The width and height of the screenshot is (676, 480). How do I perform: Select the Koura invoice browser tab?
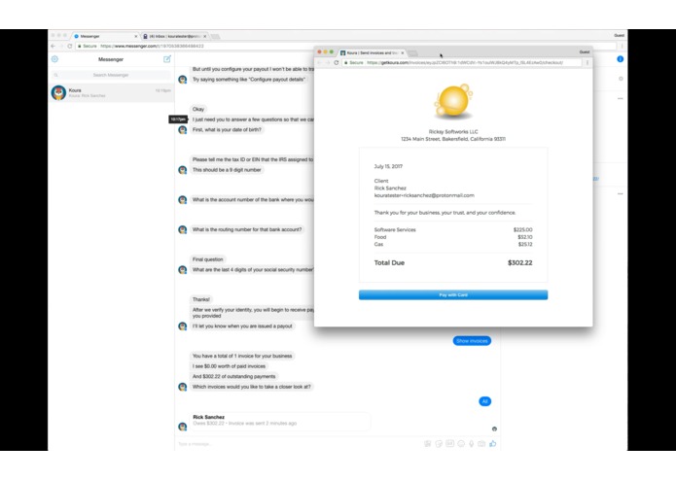click(373, 52)
